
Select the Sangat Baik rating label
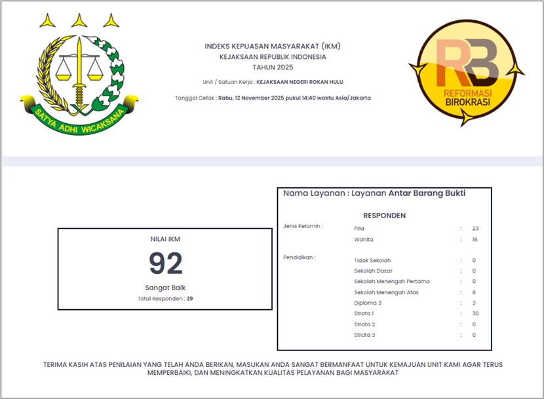[165, 288]
